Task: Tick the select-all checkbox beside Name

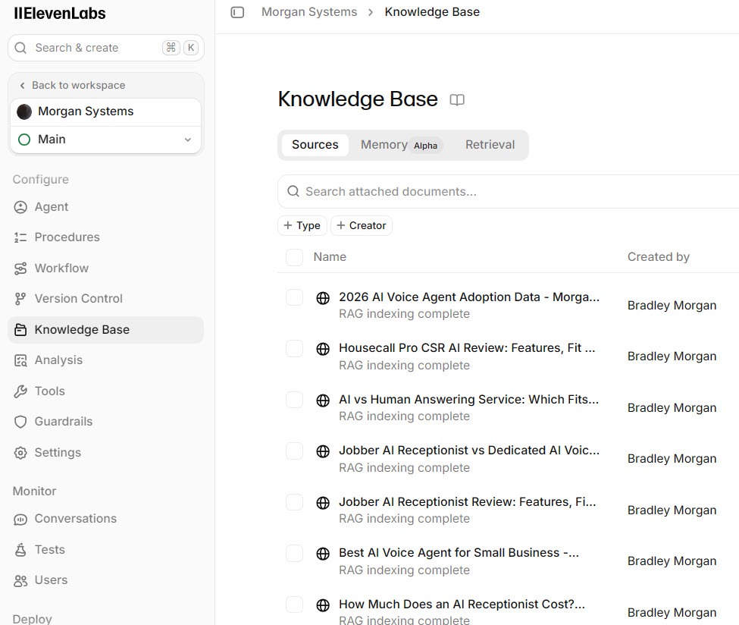Action: (x=295, y=258)
